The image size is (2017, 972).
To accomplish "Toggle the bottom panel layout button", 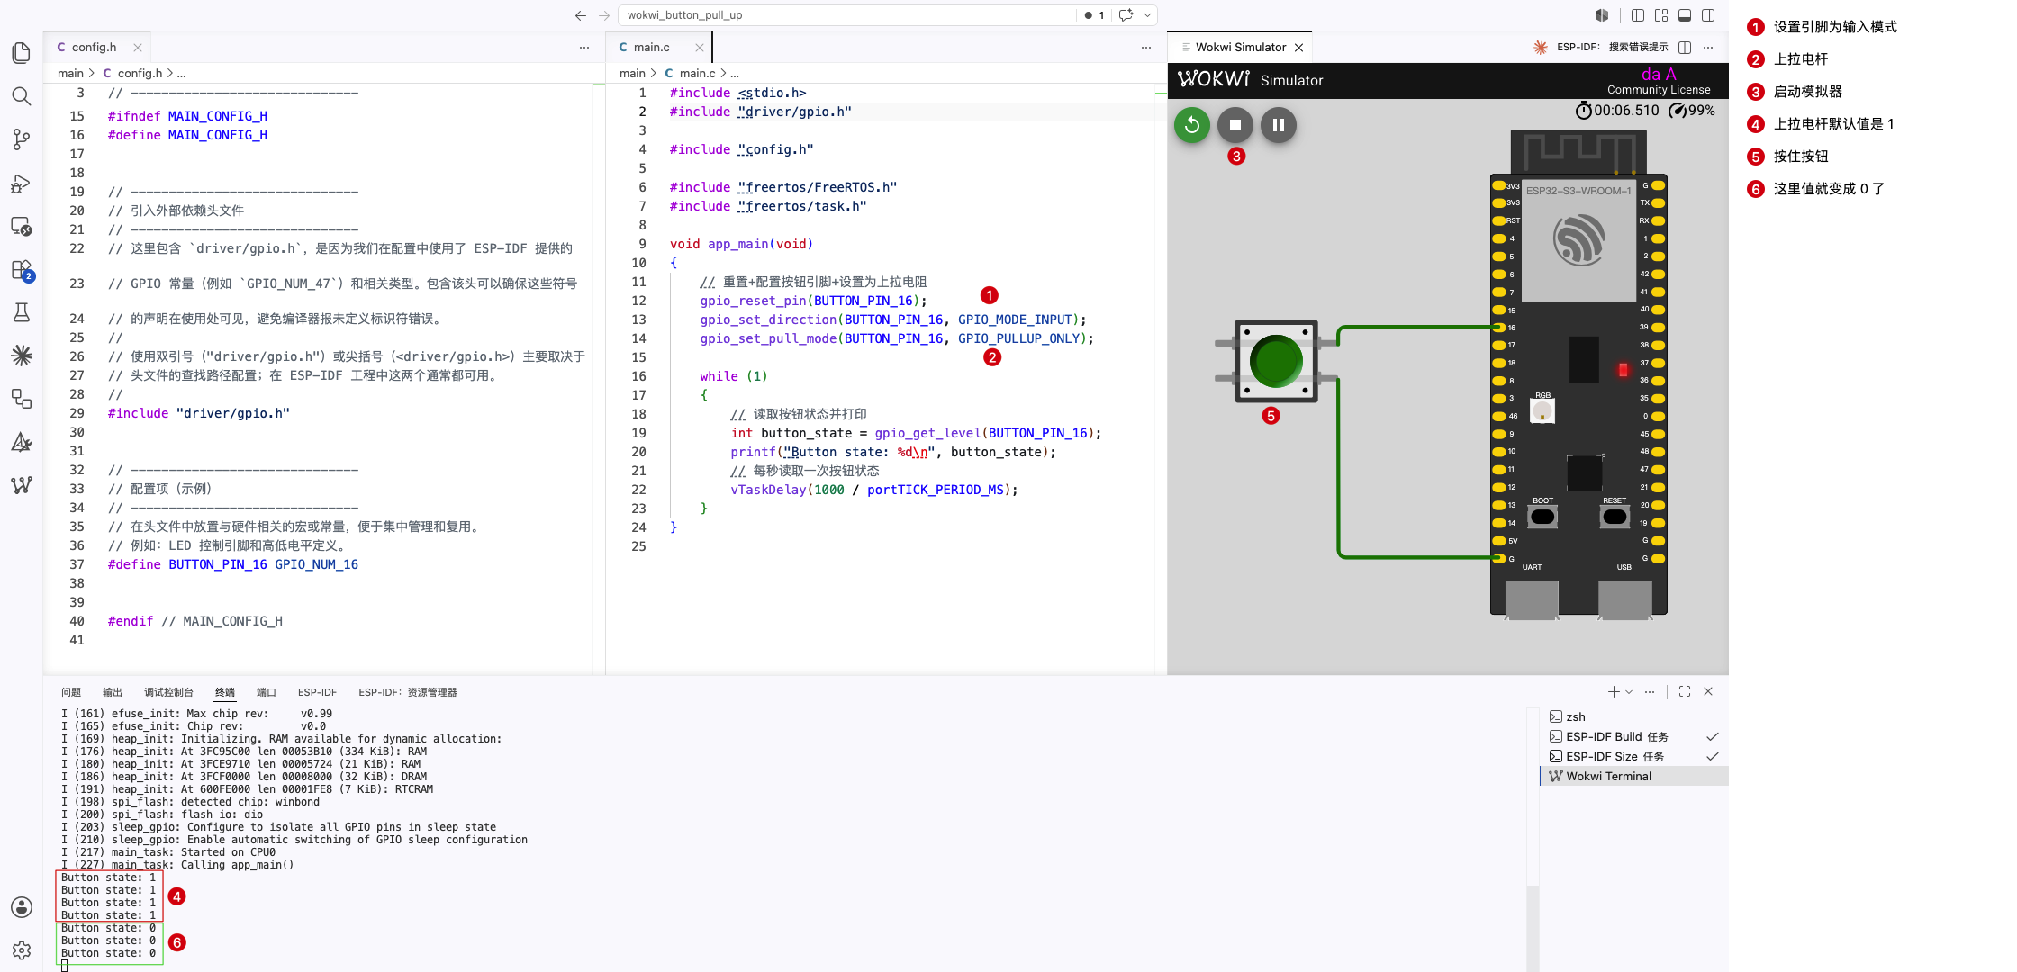I will [x=1685, y=15].
